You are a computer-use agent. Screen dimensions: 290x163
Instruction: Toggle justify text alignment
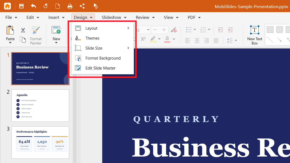coord(216,40)
